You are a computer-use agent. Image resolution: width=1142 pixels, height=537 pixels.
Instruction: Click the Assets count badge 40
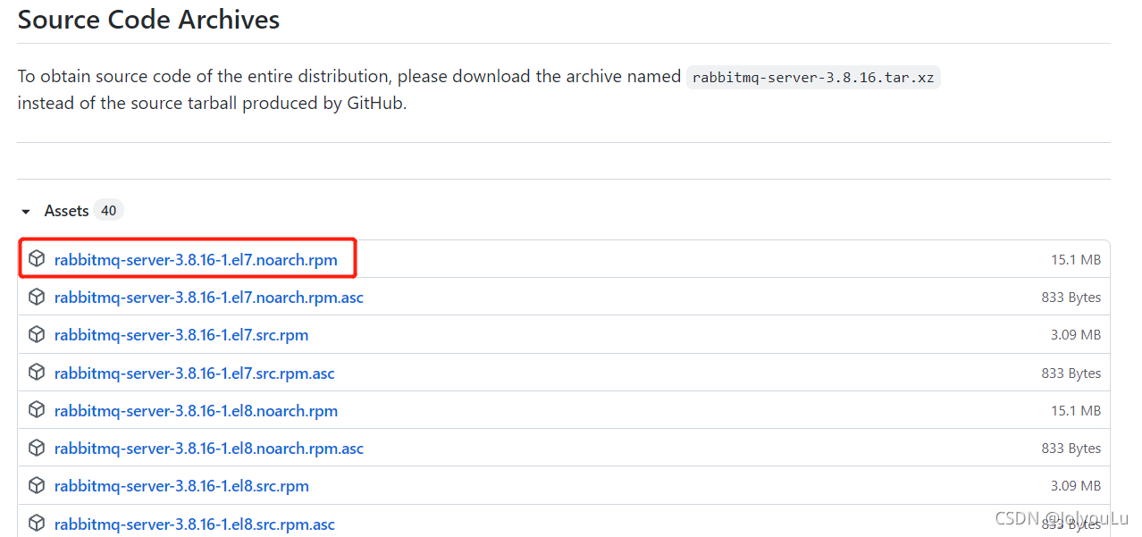click(108, 211)
